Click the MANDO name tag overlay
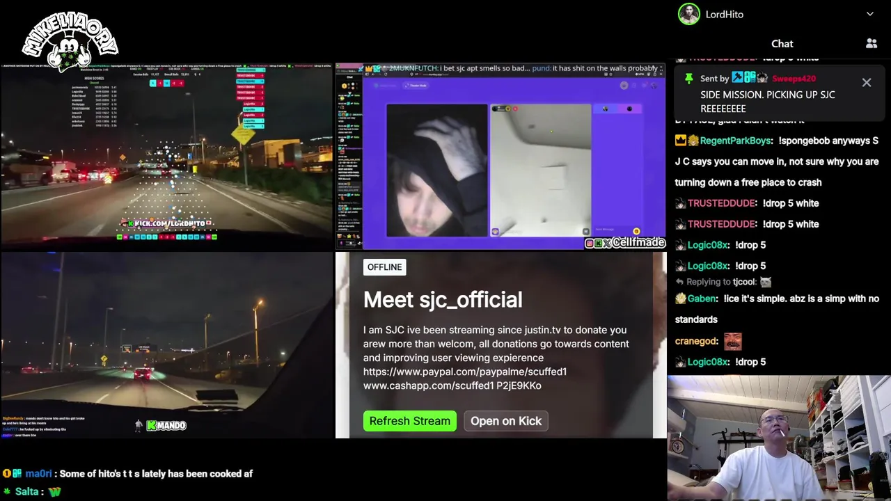This screenshot has height=501, width=891. (166, 425)
